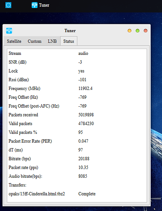Click the opaks/15ff-Cinderella.html.tbz2 transfer entry
Image resolution: width=162 pixels, height=211 pixels.
coord(37,194)
